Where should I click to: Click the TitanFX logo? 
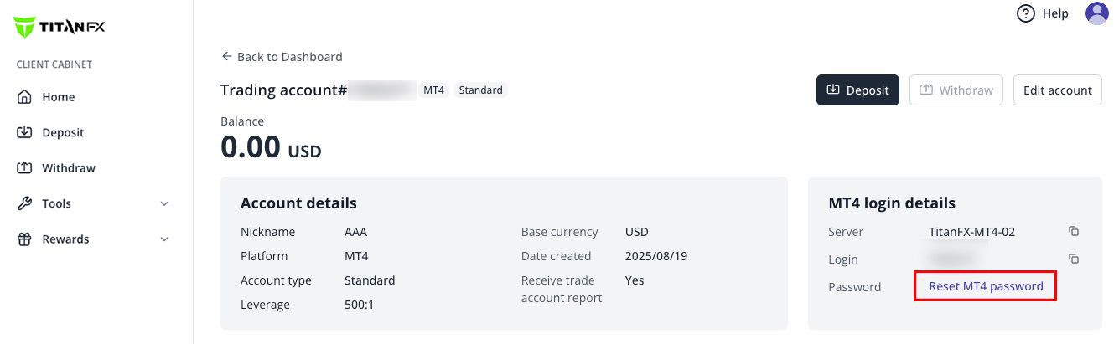tap(59, 28)
